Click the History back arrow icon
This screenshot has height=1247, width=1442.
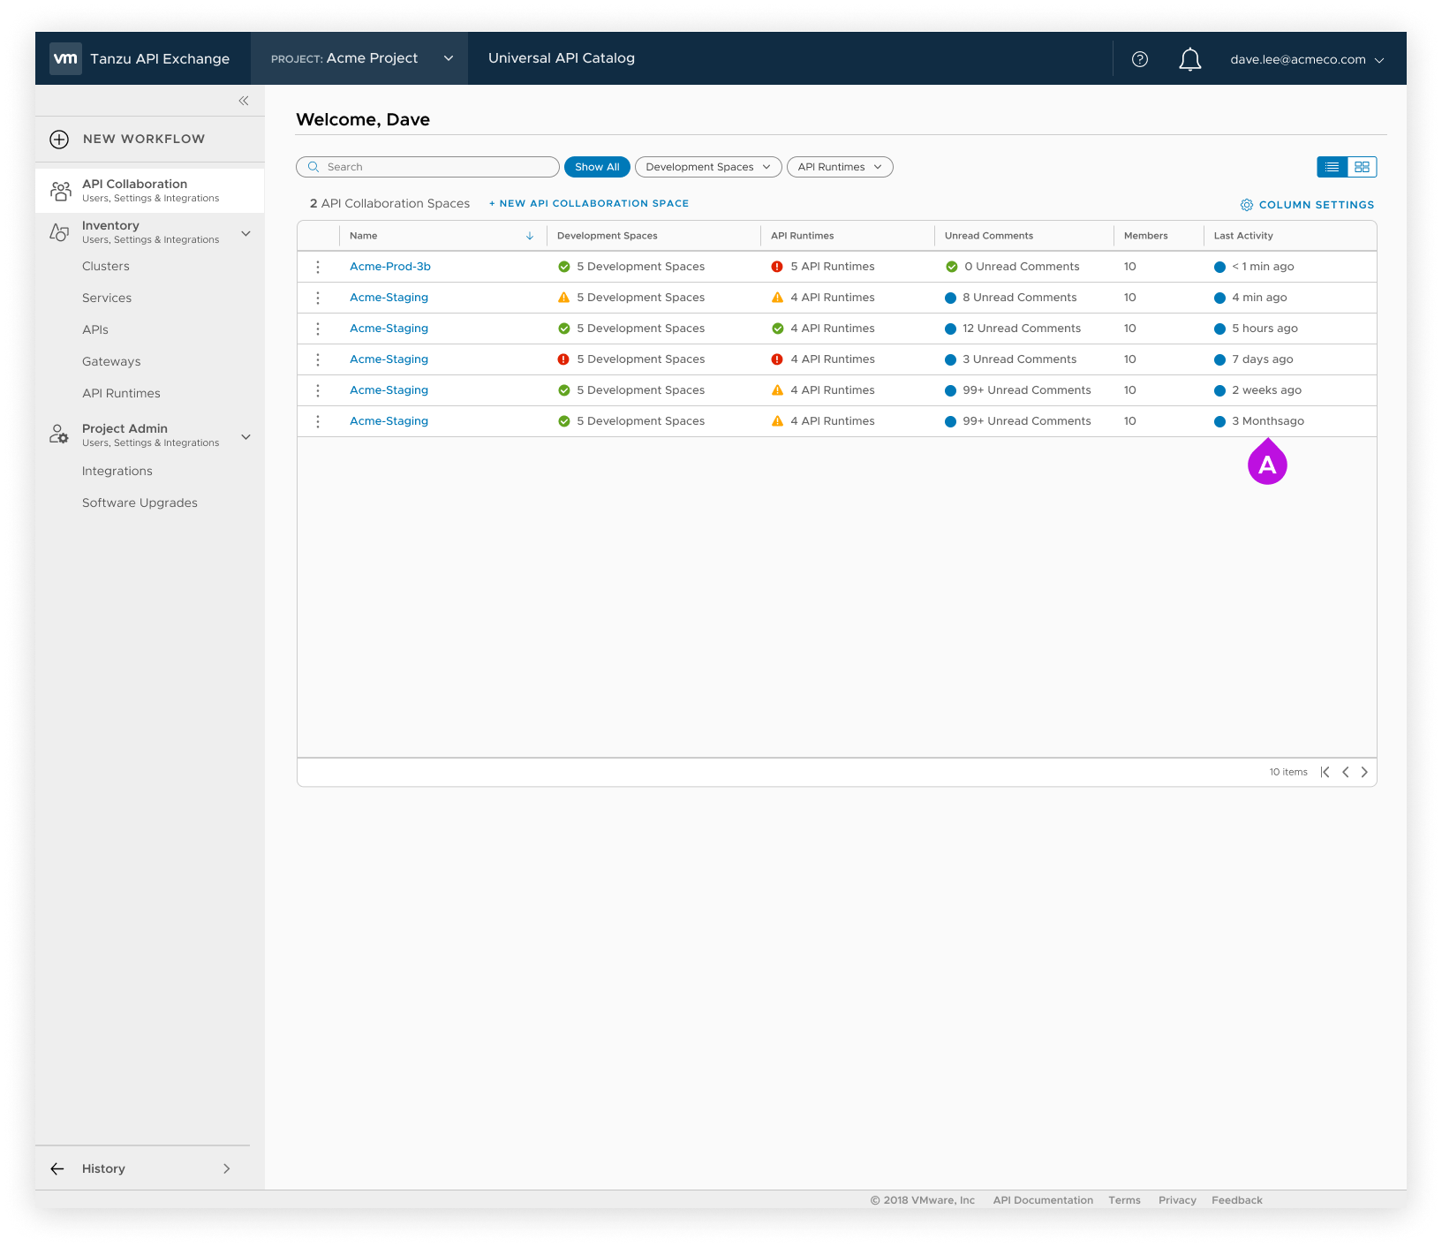57,1168
